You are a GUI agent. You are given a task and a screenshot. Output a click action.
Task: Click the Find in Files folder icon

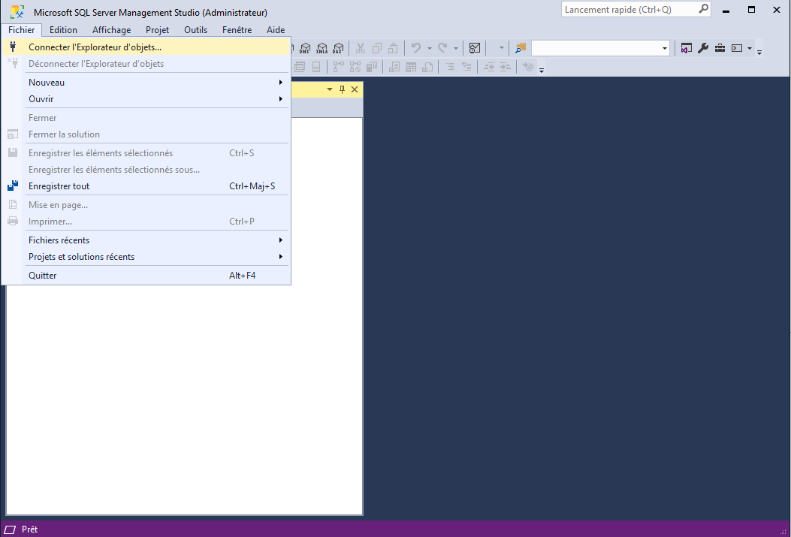click(521, 48)
